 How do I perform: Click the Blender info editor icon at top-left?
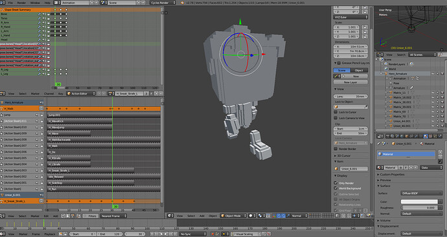pos(3,3)
